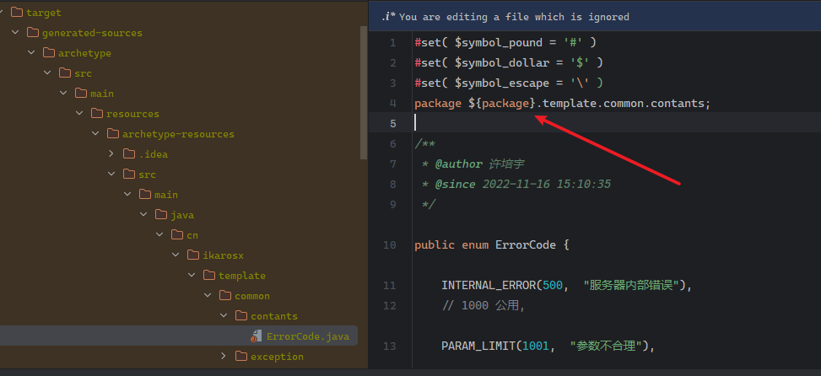This screenshot has width=821, height=376.
Task: Click line number 10 in the gutter
Action: [389, 245]
